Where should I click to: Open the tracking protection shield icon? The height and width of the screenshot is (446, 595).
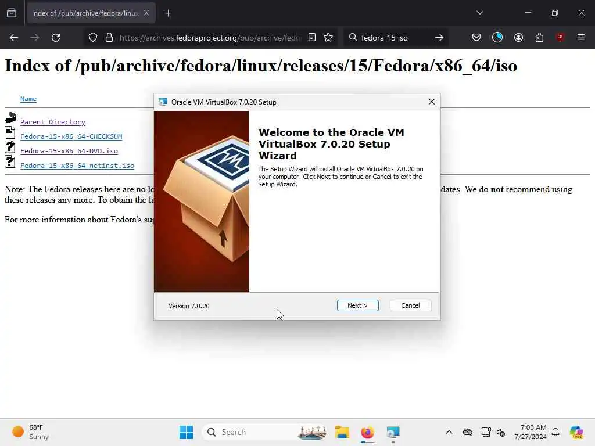point(93,38)
